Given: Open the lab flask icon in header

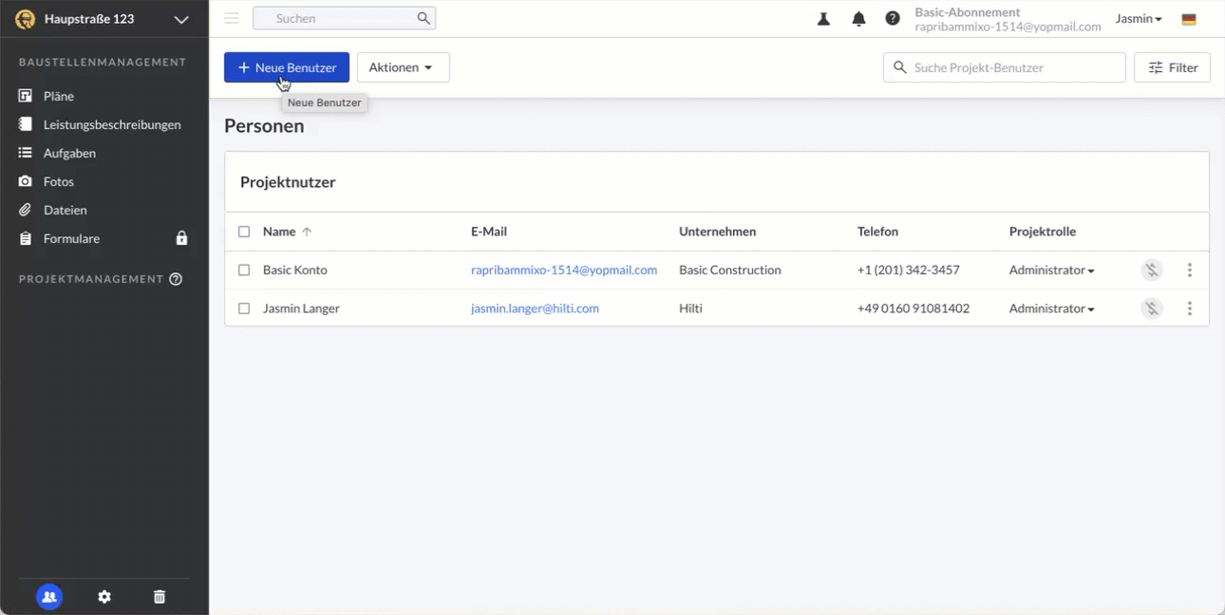Looking at the screenshot, I should [823, 19].
